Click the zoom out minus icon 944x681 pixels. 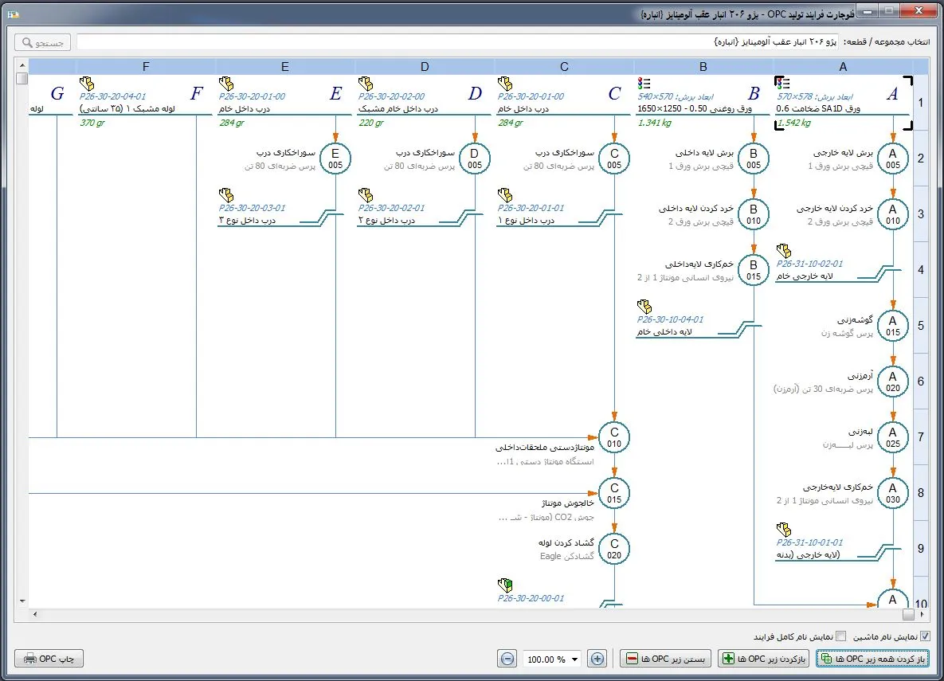point(507,659)
